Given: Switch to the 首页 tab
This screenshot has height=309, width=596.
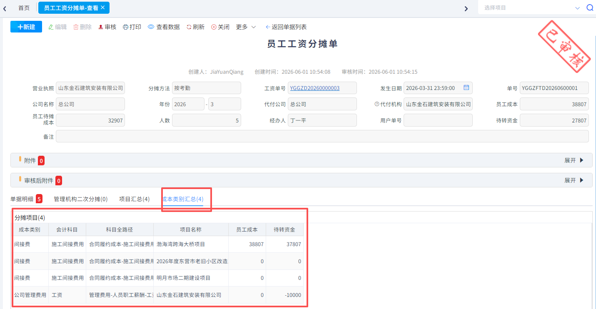Looking at the screenshot, I should pyautogui.click(x=24, y=7).
